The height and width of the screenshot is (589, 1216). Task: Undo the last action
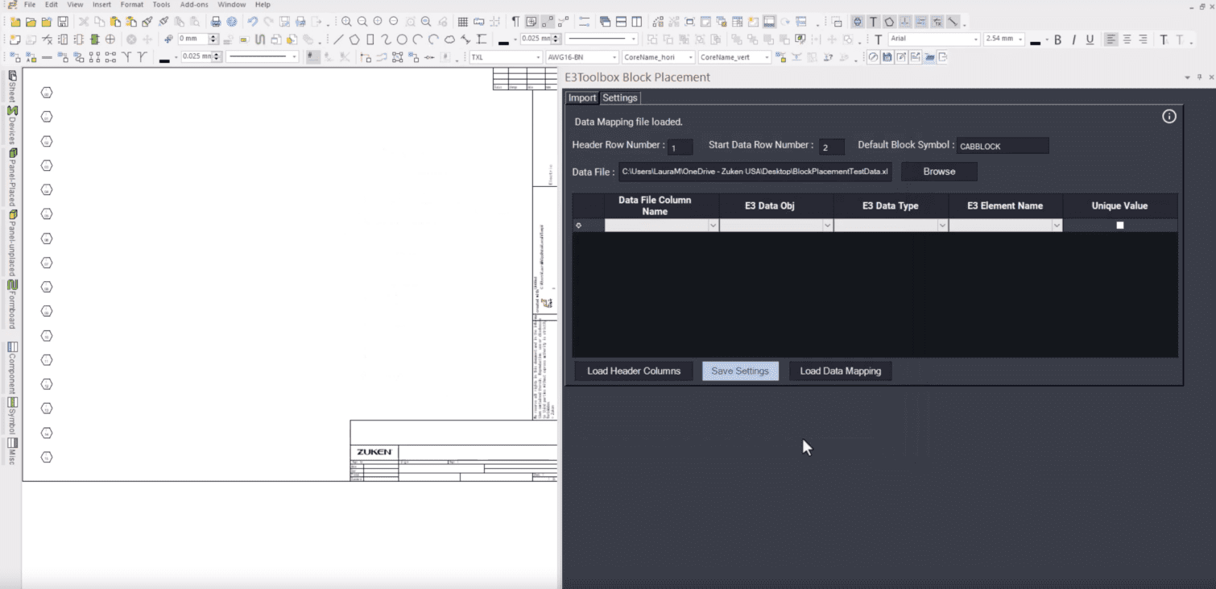coord(253,22)
